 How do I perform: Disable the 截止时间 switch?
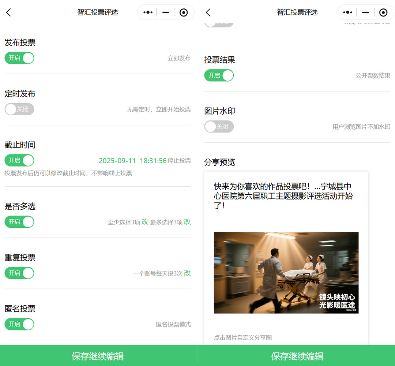pos(19,161)
